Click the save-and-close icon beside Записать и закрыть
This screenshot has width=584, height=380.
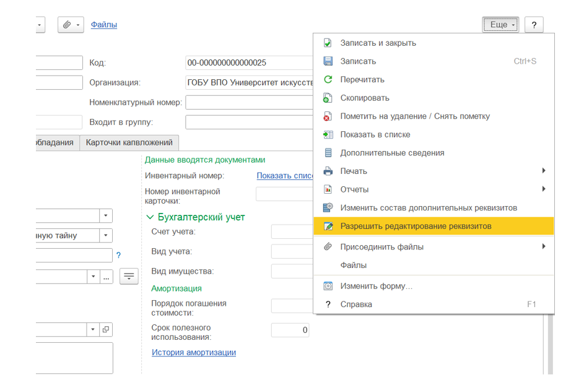[x=328, y=43]
